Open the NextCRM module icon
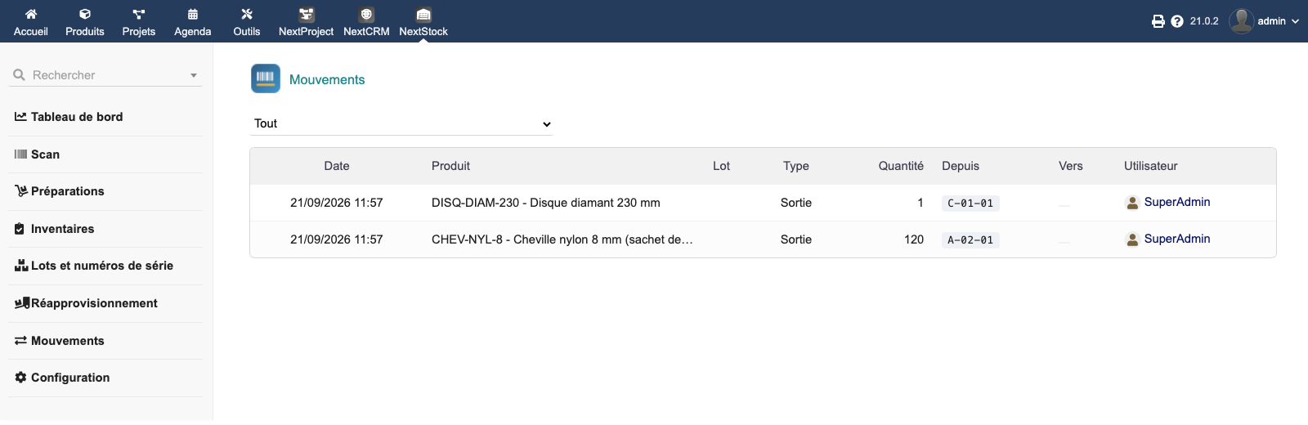Viewport: 1308px width, 425px height. tap(366, 15)
